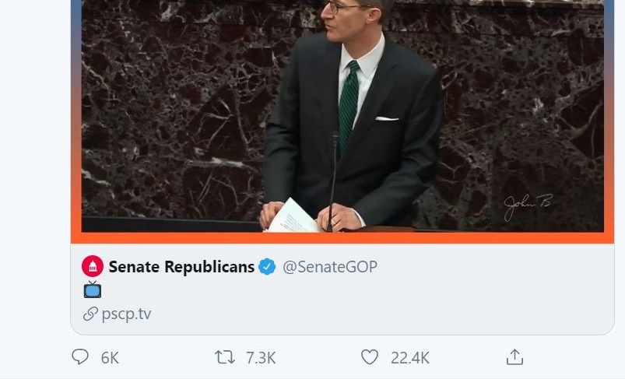Open the pscp.tv link
Viewport: 625px width, 379px height.
(126, 314)
